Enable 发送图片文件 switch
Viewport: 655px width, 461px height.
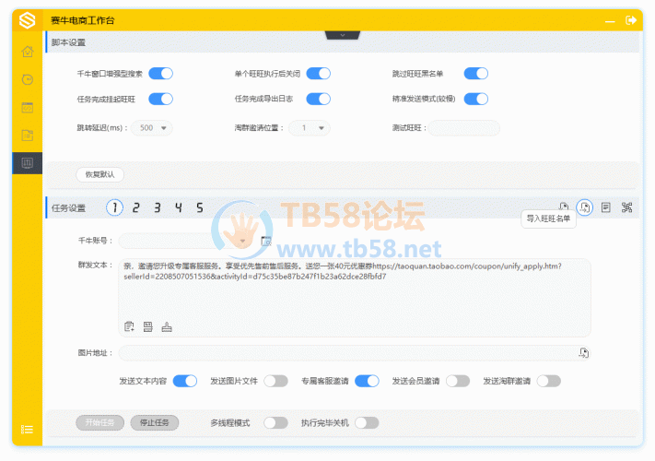275,381
